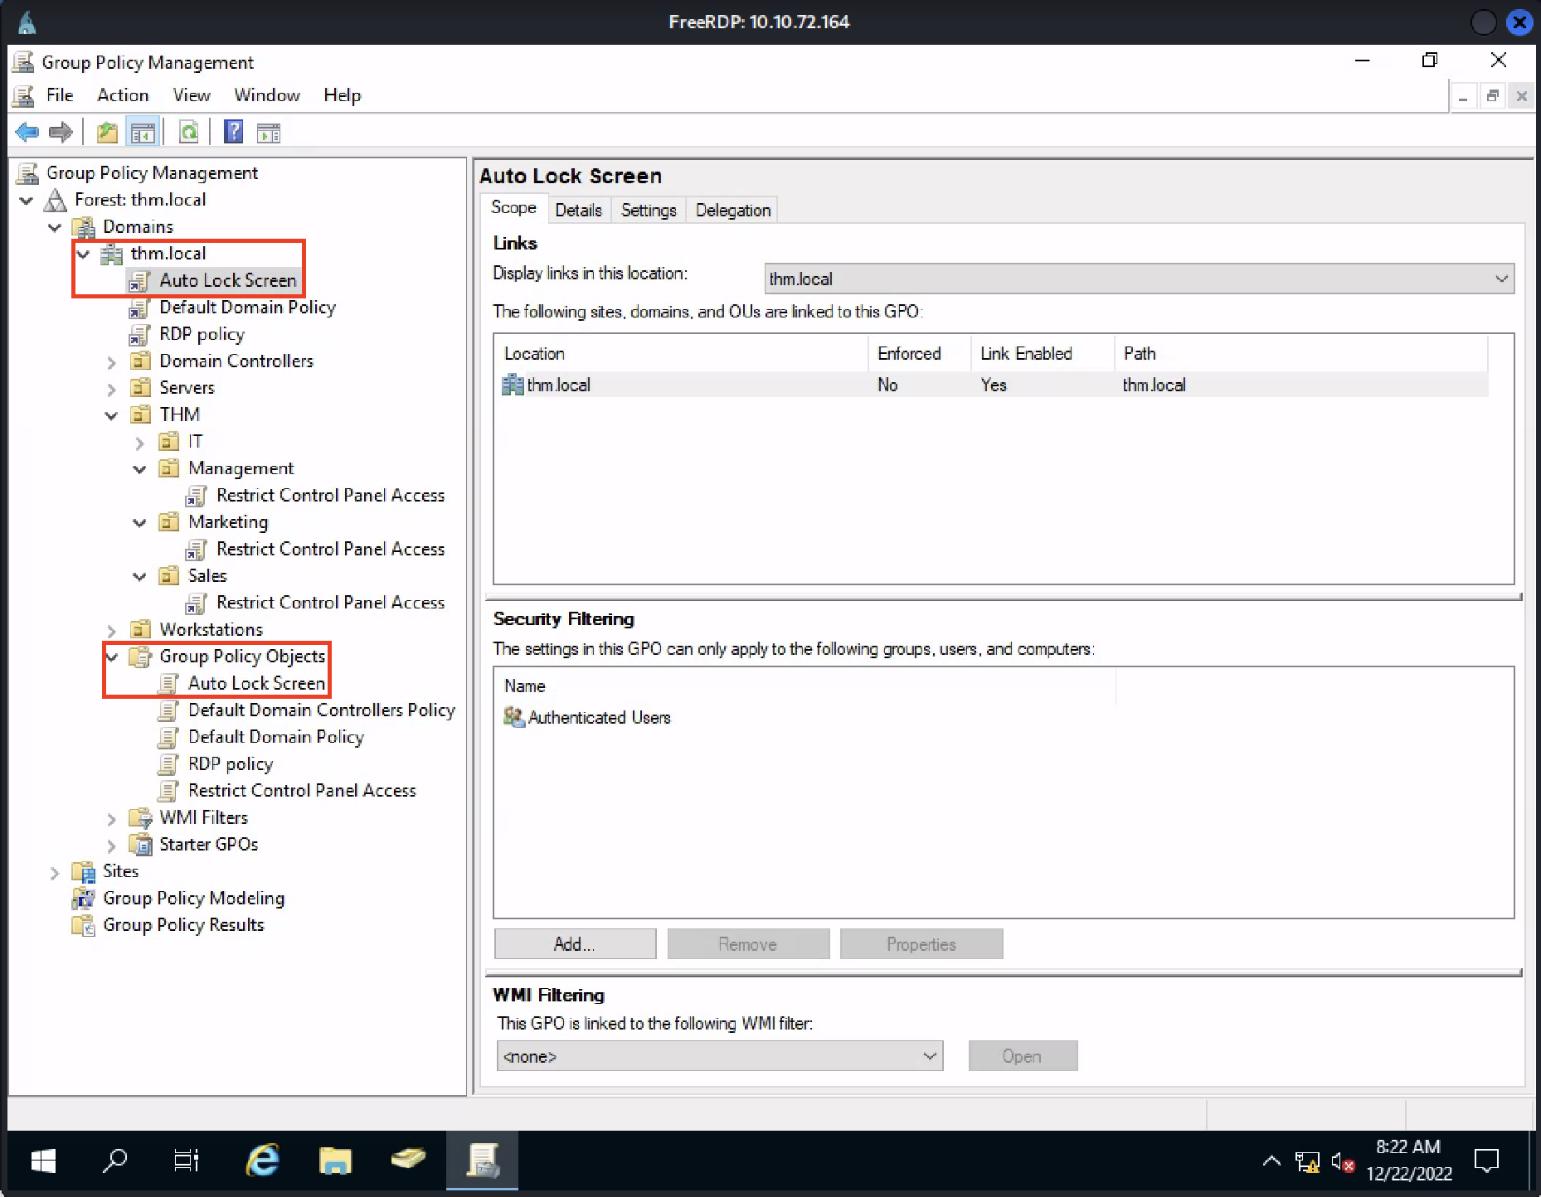Image resolution: width=1541 pixels, height=1197 pixels.
Task: Open the Group Policy Modeling node
Action: 193,898
